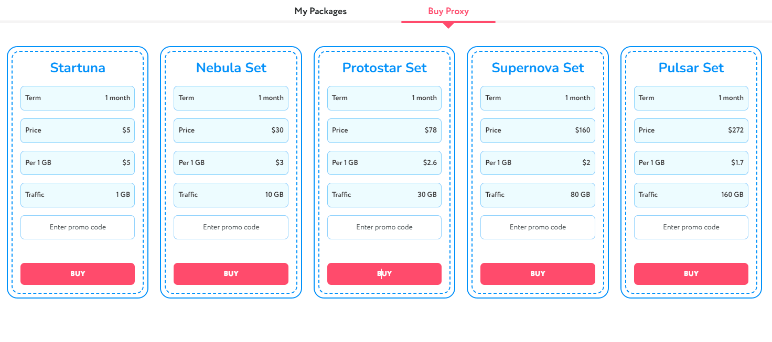Image resolution: width=772 pixels, height=342 pixels.
Task: Click the Supernova Set heading
Action: [x=538, y=68]
